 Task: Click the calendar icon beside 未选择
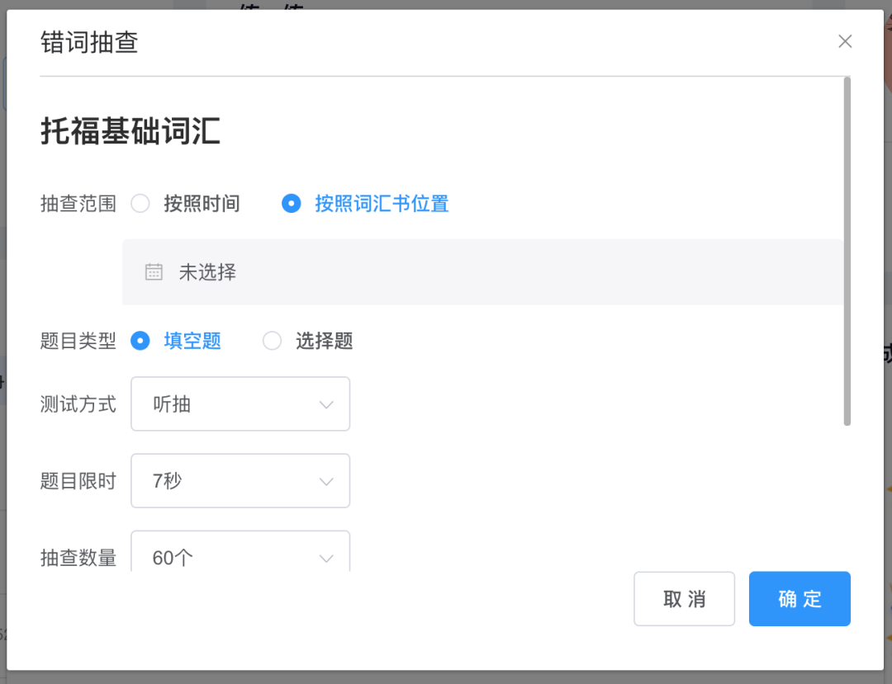click(x=154, y=271)
